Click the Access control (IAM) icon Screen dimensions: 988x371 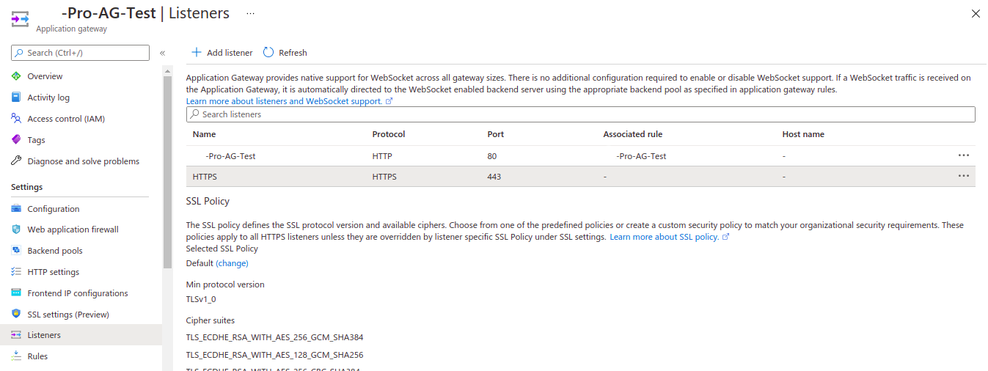[x=16, y=119]
